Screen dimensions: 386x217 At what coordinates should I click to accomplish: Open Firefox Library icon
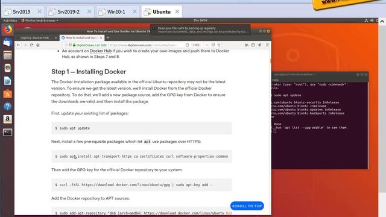click(x=247, y=45)
